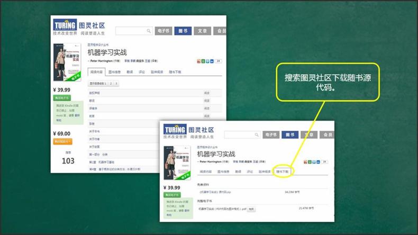The width and height of the screenshot is (418, 235).
Task: Click dark-blue LinkedIn share icon on back page
Action: 212,61
